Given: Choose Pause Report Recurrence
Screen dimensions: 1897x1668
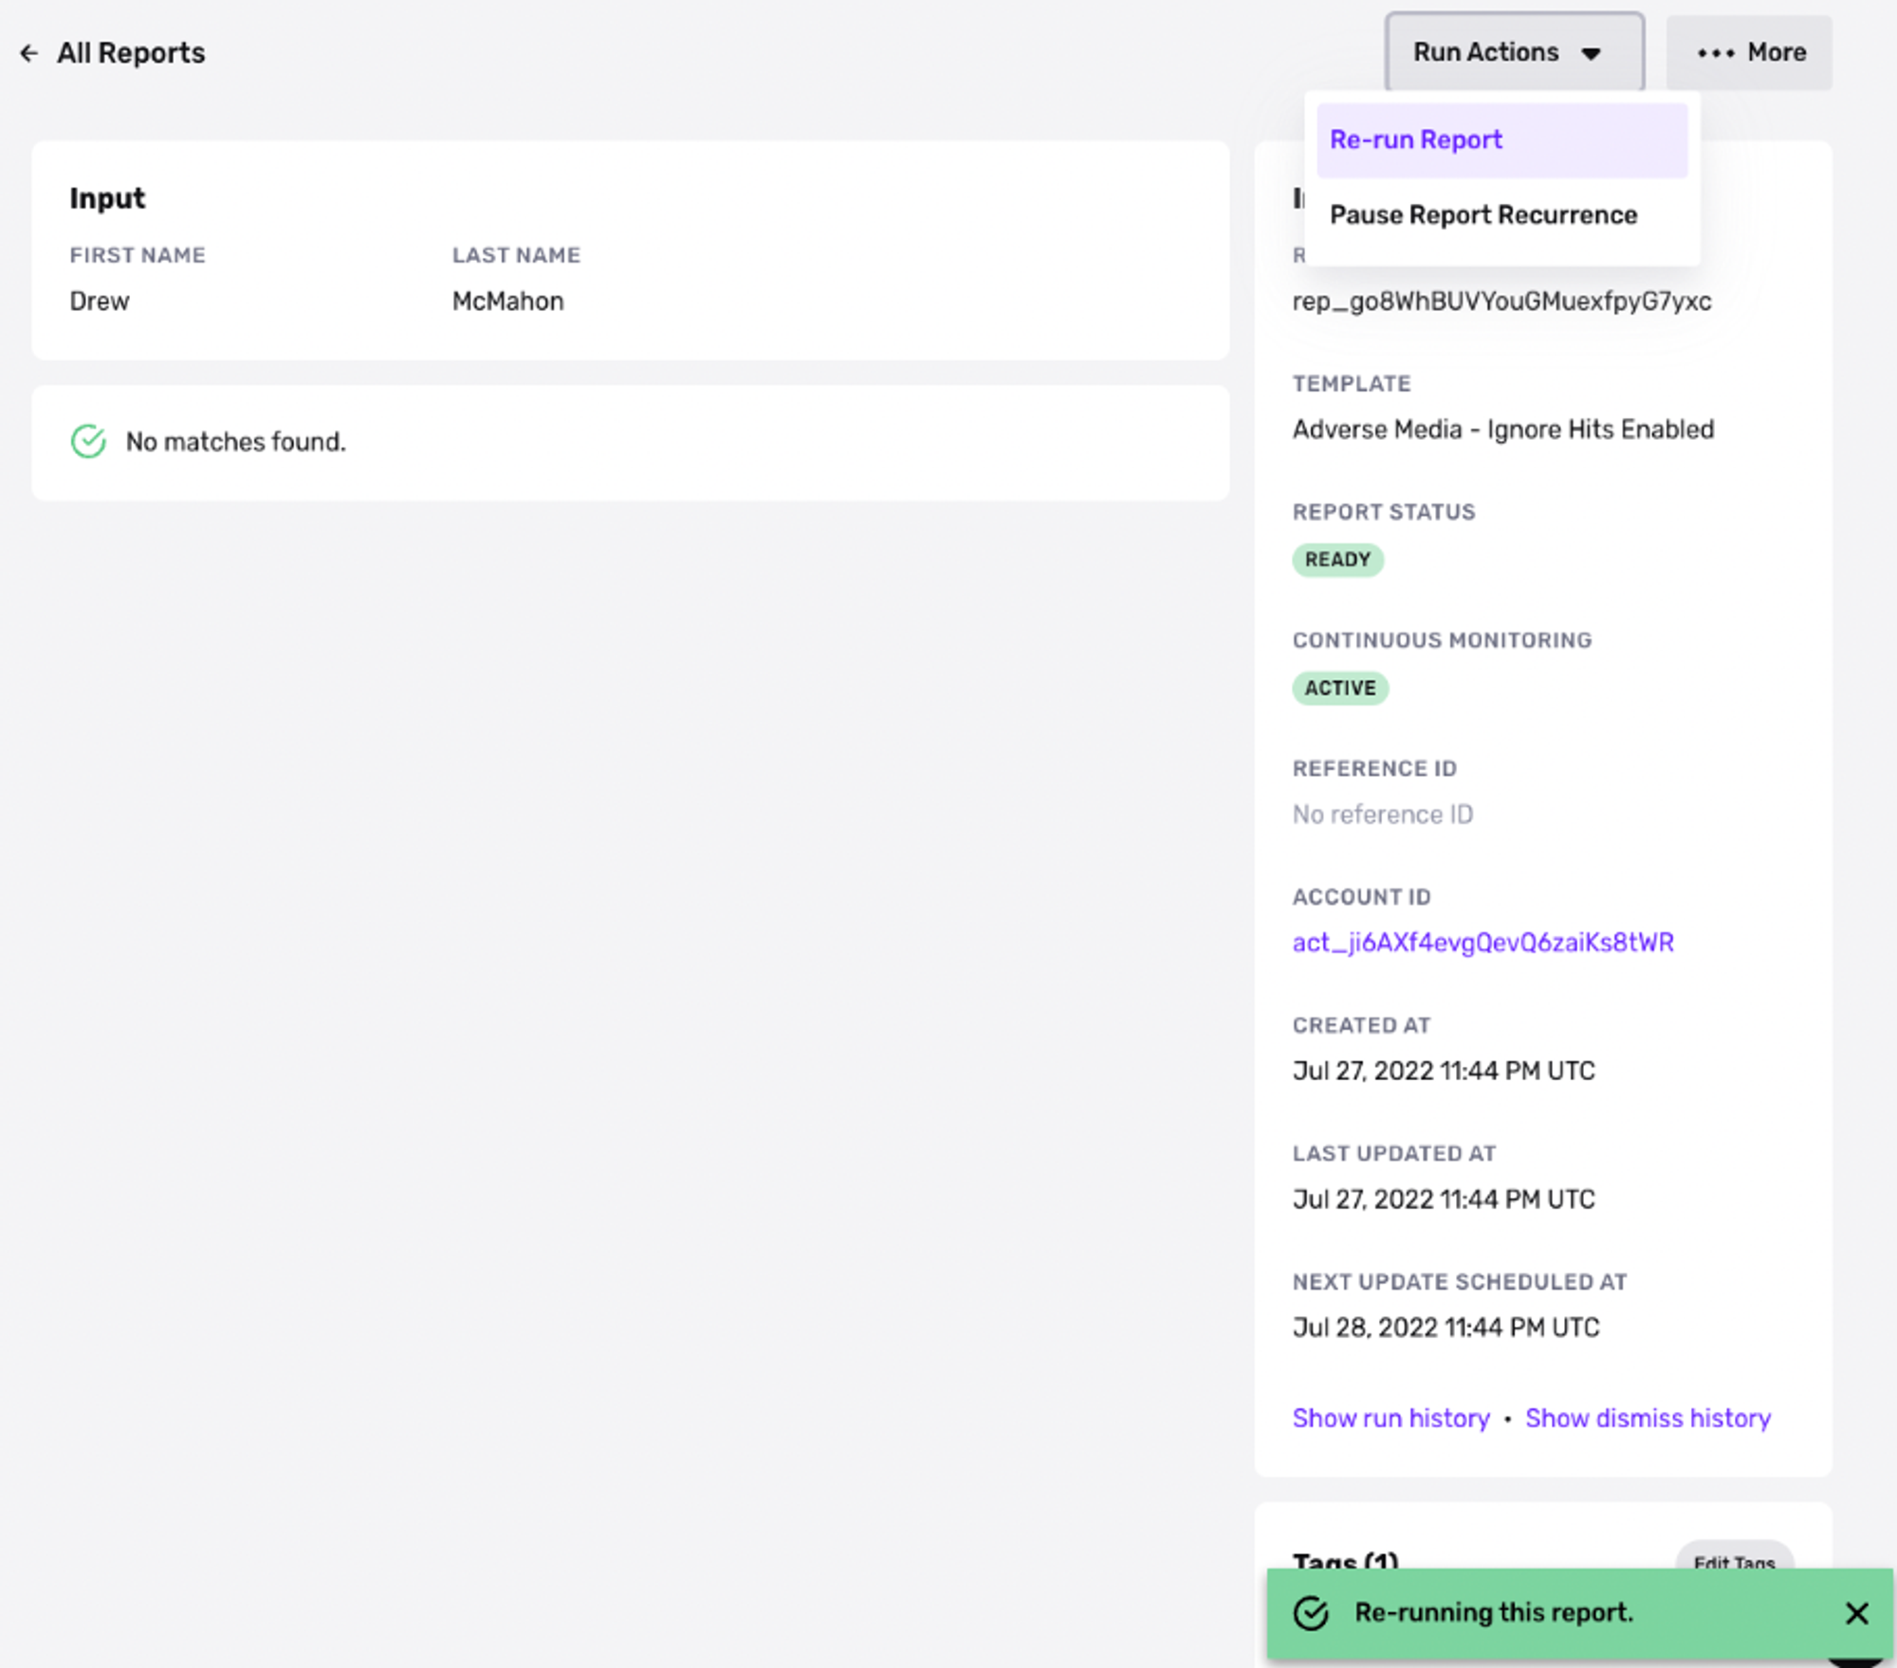Looking at the screenshot, I should [x=1501, y=215].
